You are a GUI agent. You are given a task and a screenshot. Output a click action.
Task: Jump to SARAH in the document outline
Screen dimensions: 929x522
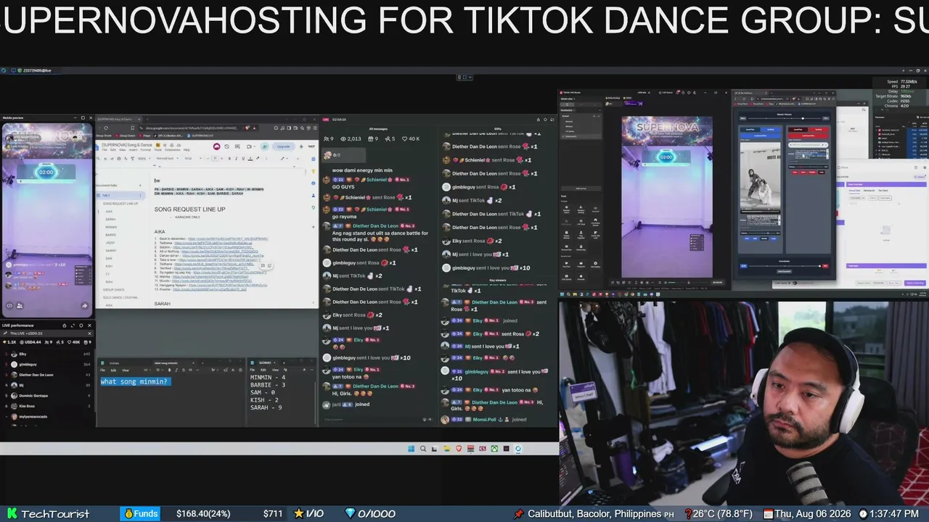pyautogui.click(x=110, y=219)
